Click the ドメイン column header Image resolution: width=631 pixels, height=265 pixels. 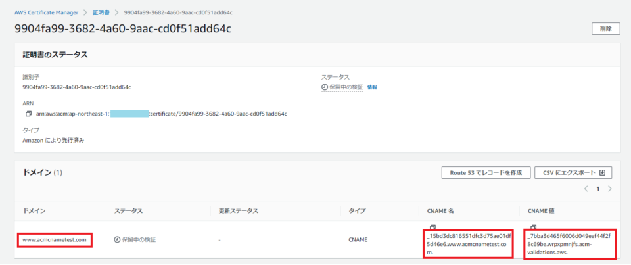coord(34,210)
